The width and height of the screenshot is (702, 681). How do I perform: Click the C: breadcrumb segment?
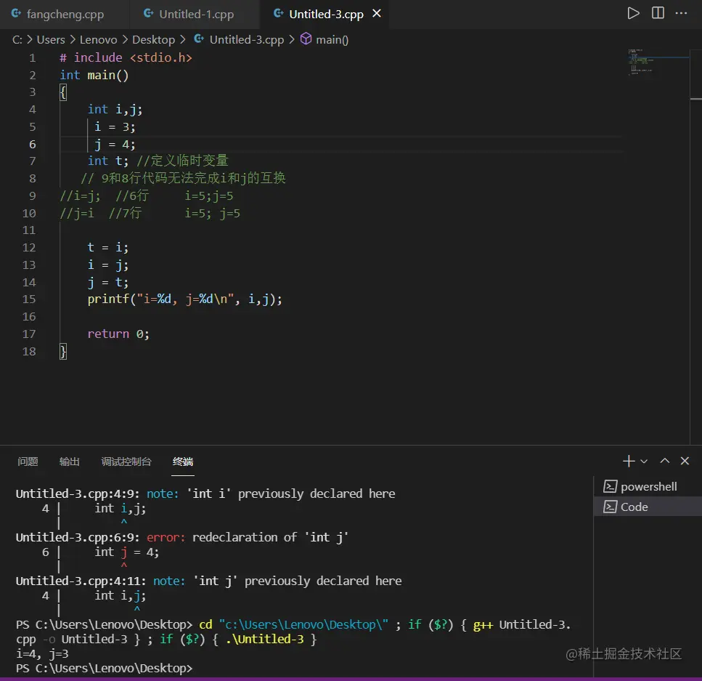coord(17,40)
